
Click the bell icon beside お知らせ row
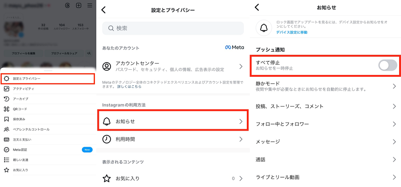tap(106, 121)
